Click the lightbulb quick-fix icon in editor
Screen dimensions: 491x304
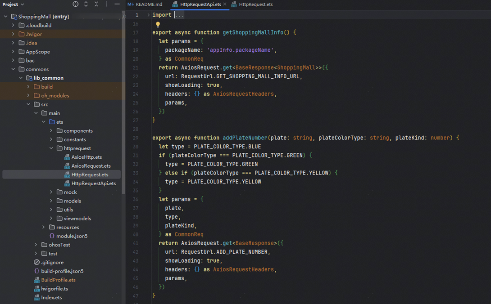[158, 24]
